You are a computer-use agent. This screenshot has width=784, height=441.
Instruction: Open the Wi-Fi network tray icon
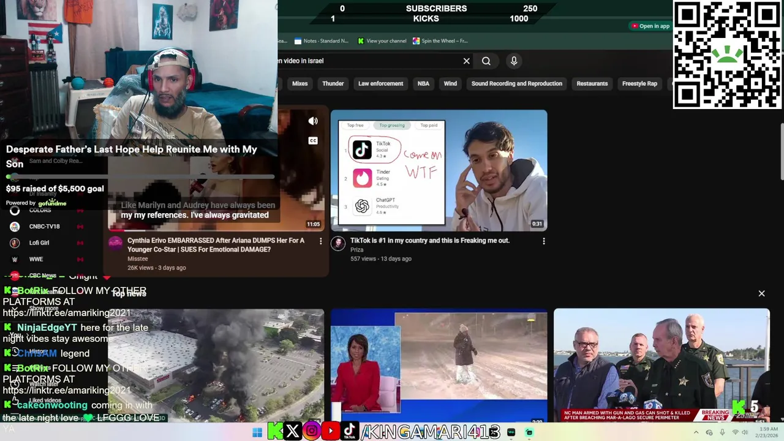point(735,432)
